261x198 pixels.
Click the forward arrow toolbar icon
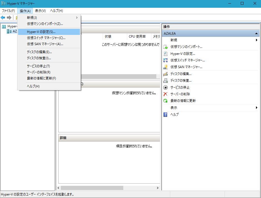tap(9, 17)
